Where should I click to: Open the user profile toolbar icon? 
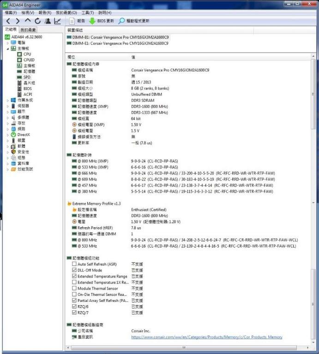(48, 21)
